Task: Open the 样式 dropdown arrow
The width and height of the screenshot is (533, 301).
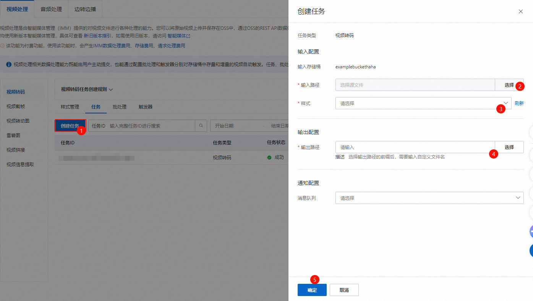Action: point(506,103)
